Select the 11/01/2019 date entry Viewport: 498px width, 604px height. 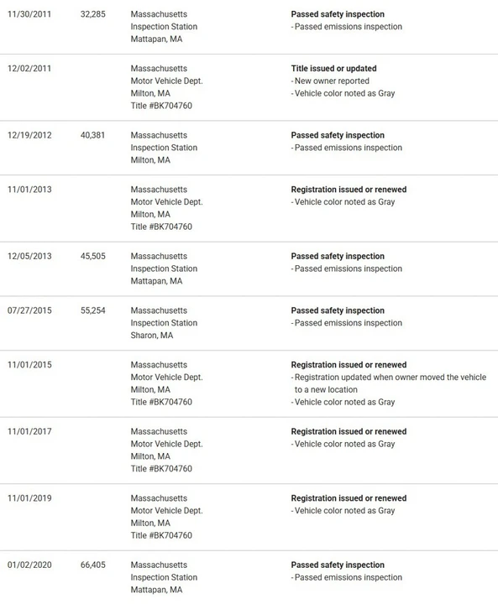[29, 498]
